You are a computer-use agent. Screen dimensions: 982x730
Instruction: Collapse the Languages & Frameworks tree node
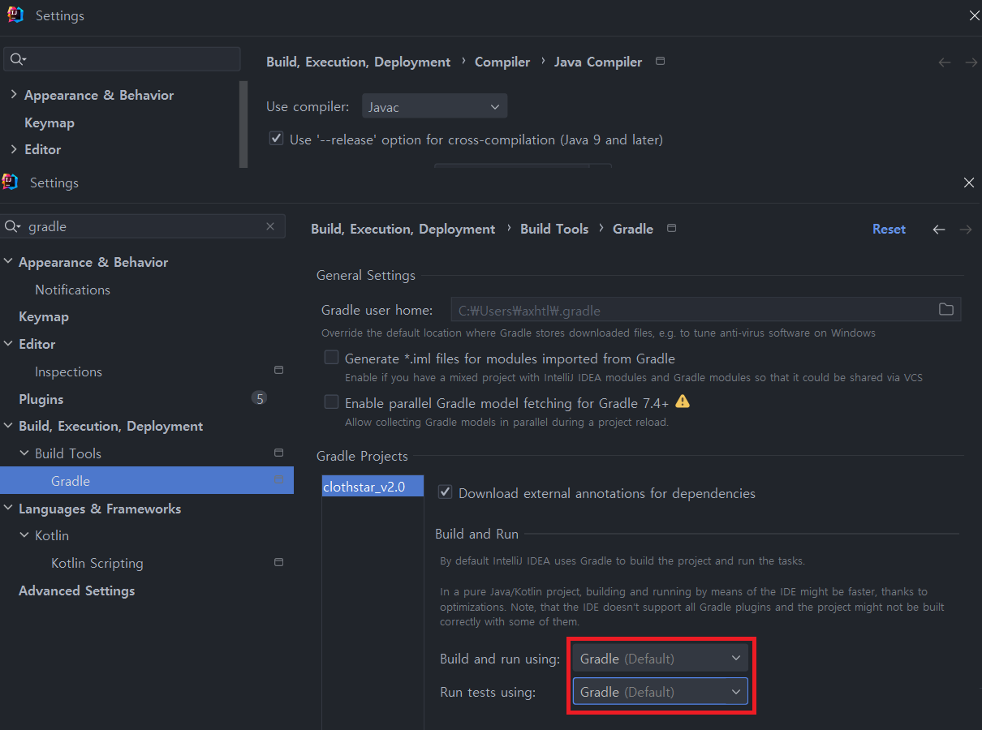pos(8,509)
